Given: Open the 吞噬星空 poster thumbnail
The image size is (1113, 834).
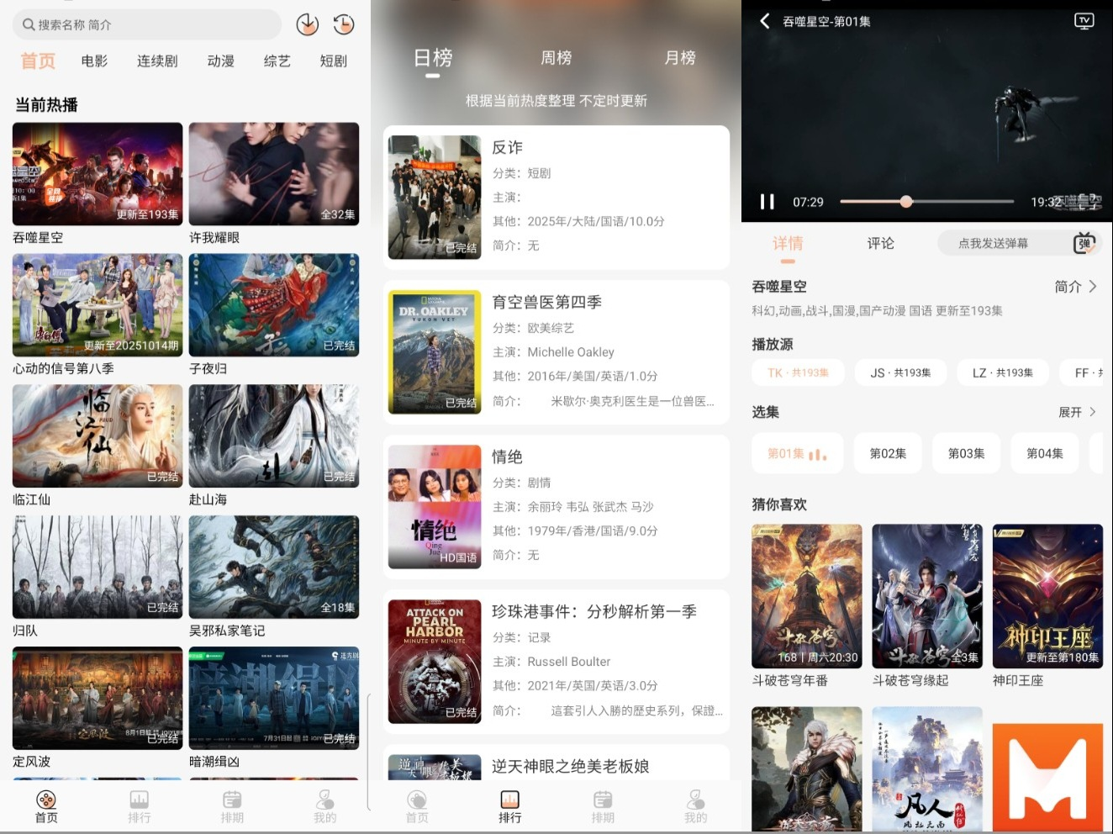Looking at the screenshot, I should tap(98, 173).
